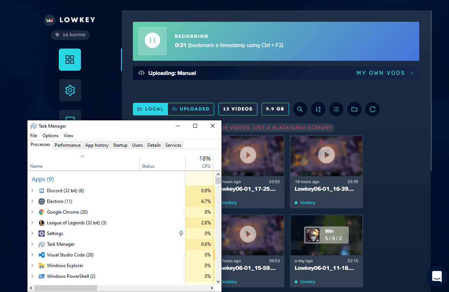Viewport: 449px width, 292px height.
Task: Expand the Visual Studio Code process group
Action: tap(32, 255)
